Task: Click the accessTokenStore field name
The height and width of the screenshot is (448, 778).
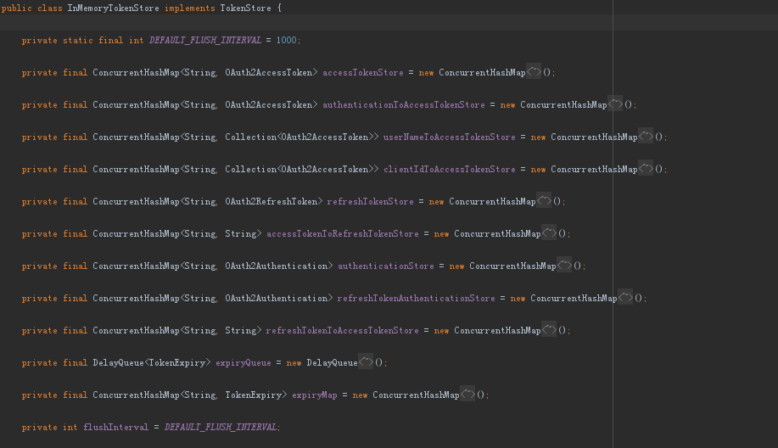Action: tap(363, 72)
